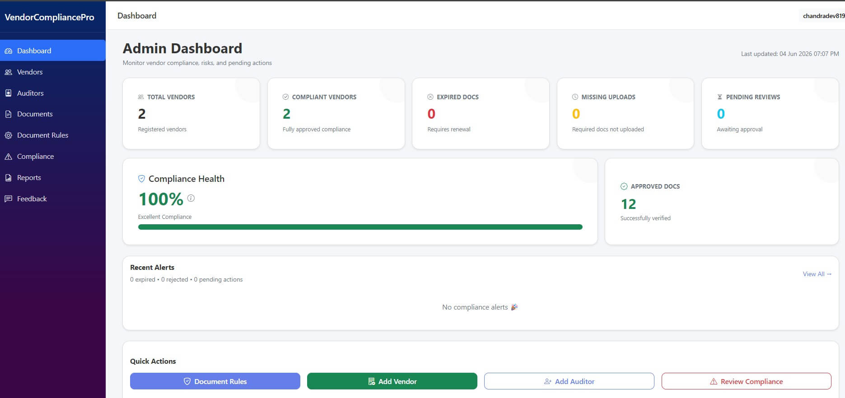
Task: Click the Compliance Health shield icon
Action: (x=141, y=179)
